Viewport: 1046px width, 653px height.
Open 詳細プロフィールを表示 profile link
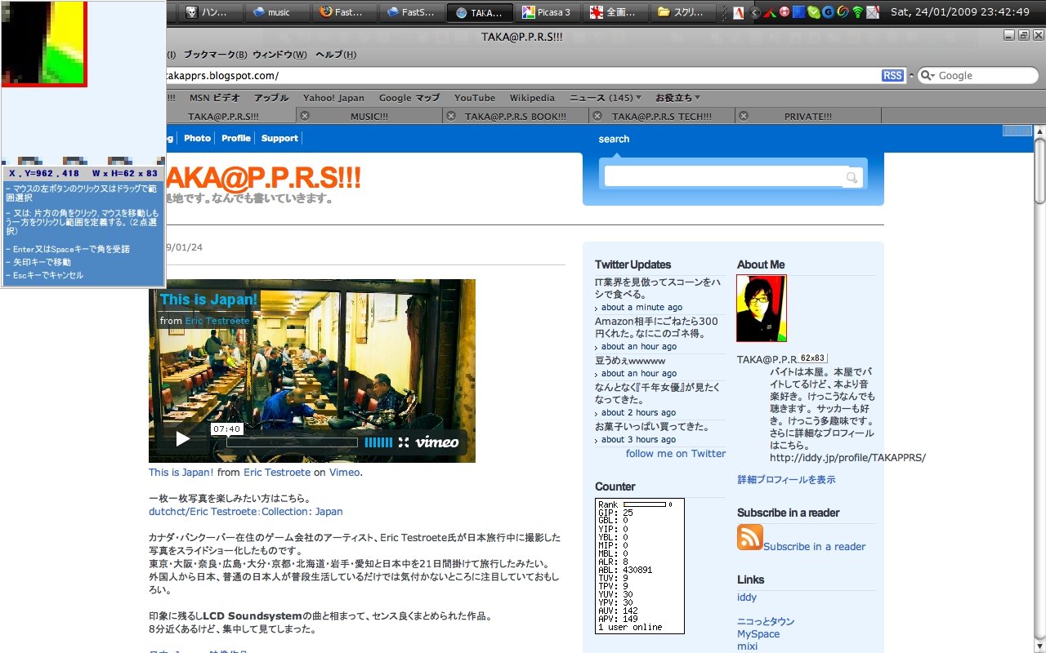click(x=786, y=479)
